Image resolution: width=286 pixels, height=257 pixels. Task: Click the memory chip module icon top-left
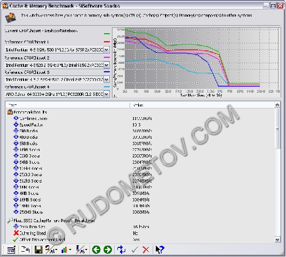click(x=10, y=18)
